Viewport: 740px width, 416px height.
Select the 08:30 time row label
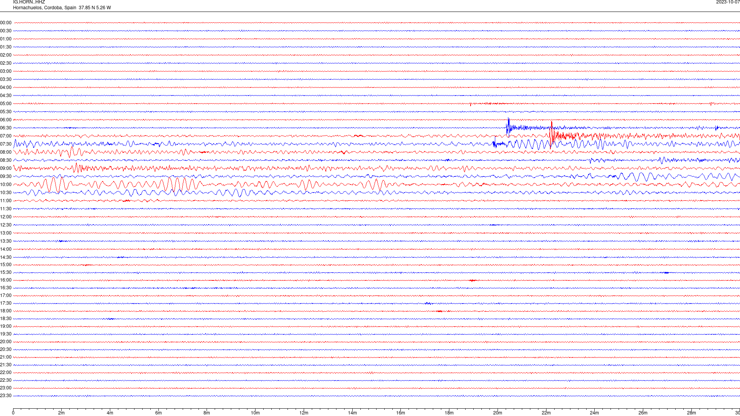tap(6, 160)
